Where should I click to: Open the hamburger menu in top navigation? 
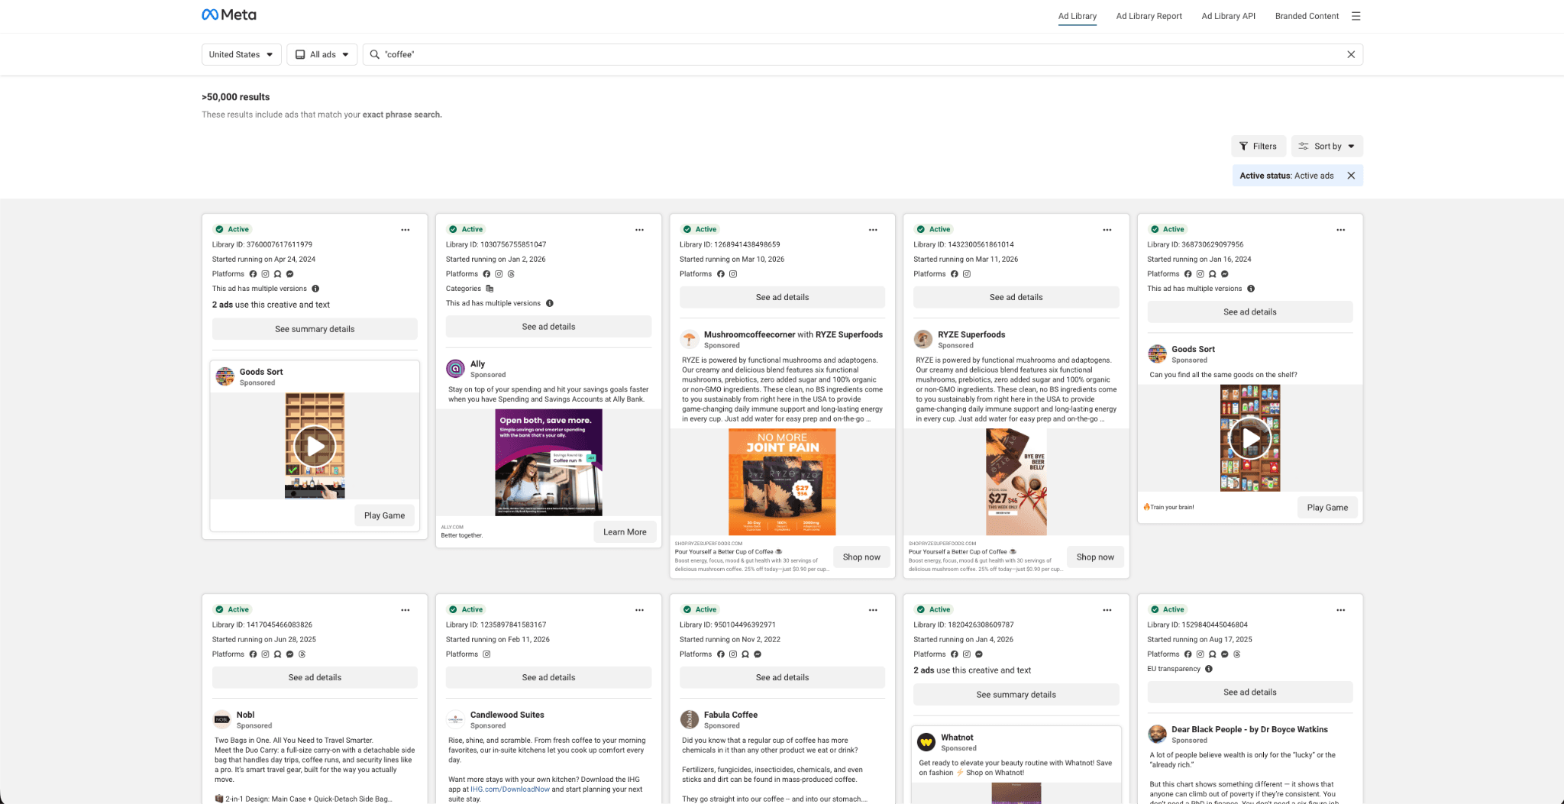pyautogui.click(x=1356, y=16)
